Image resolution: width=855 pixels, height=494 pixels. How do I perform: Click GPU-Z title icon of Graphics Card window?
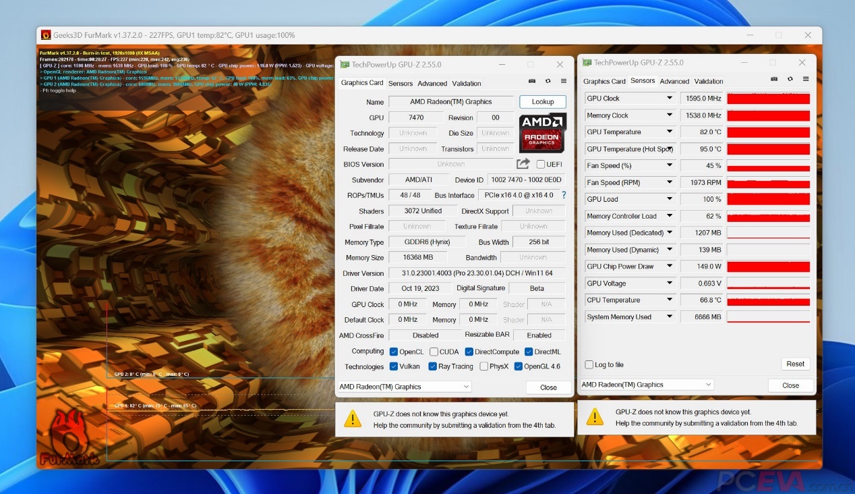coord(345,65)
